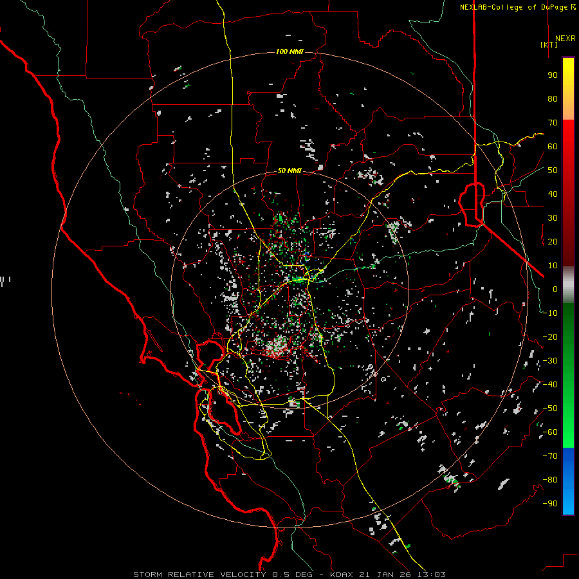
Task: Click the "-20" scale label
Action: pos(550,336)
